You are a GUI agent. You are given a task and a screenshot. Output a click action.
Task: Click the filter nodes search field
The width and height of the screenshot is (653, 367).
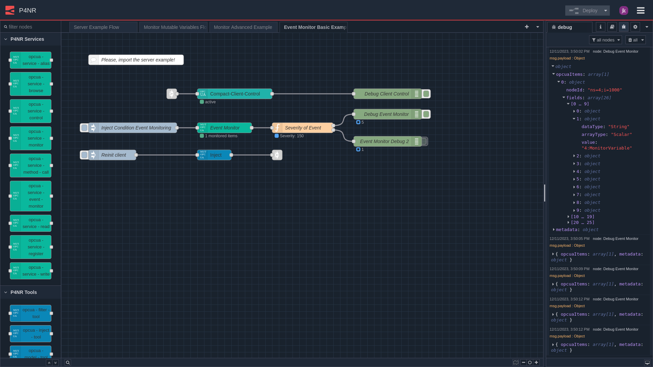pyautogui.click(x=31, y=27)
